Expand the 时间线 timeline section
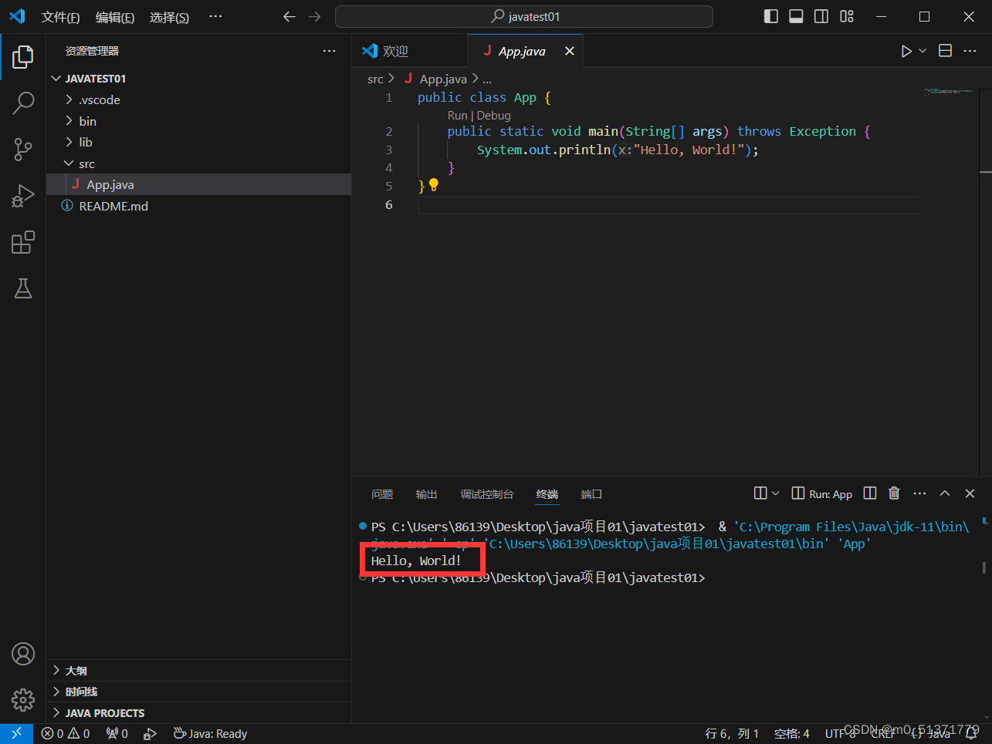Image resolution: width=992 pixels, height=744 pixels. 198,692
